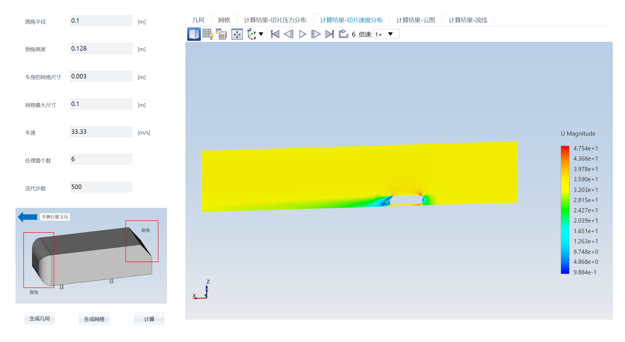Open the colored grid cube display icon
Viewport: 625px width, 342px height.
coord(221,34)
